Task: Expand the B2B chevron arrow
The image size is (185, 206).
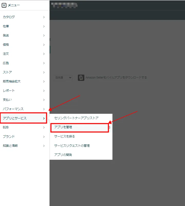Action: click(44, 128)
